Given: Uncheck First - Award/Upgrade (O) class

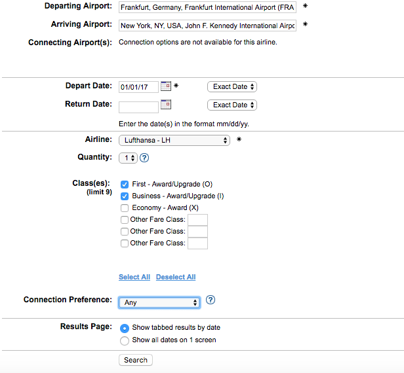Looking at the screenshot, I should (125, 185).
